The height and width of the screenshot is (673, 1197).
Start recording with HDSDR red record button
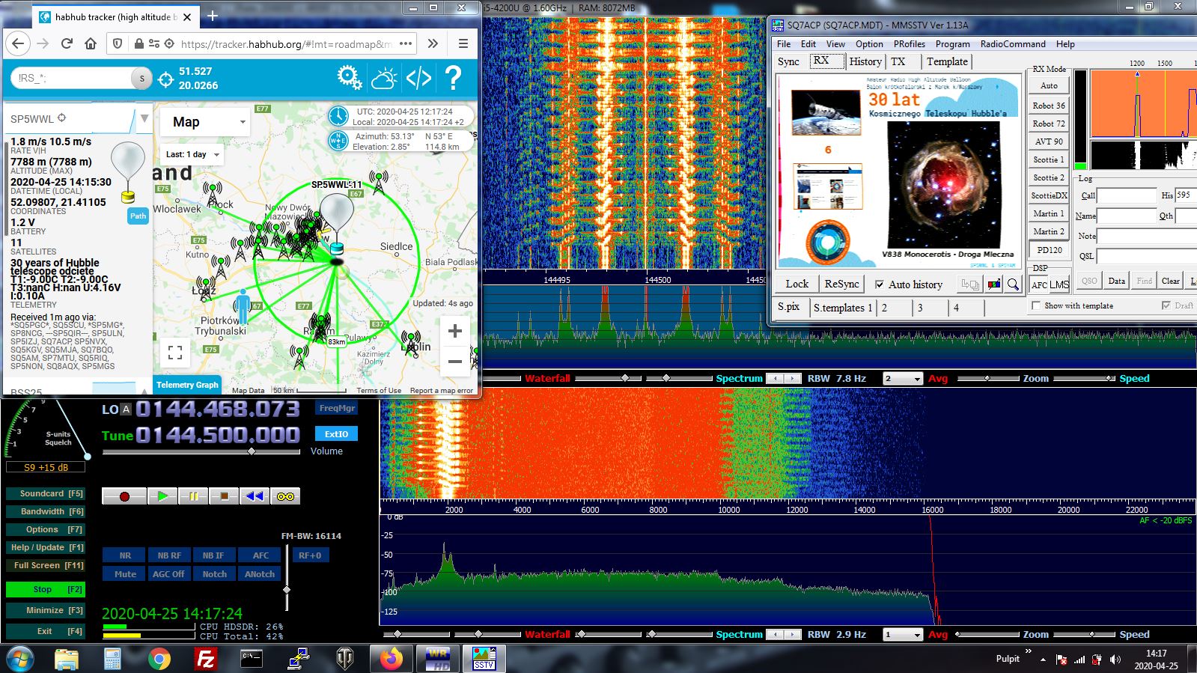coord(124,496)
